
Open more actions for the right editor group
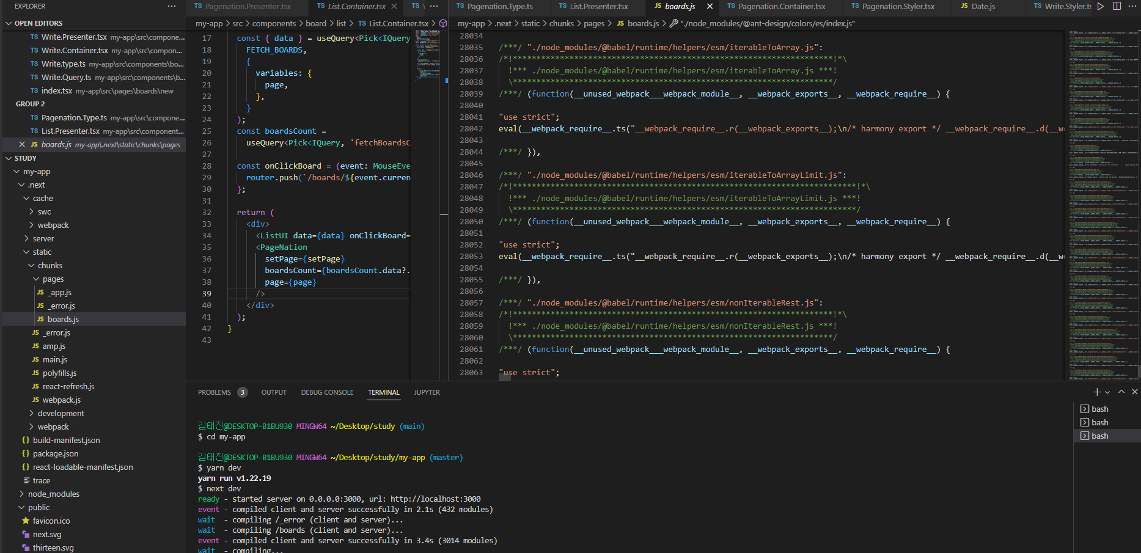[1132, 6]
